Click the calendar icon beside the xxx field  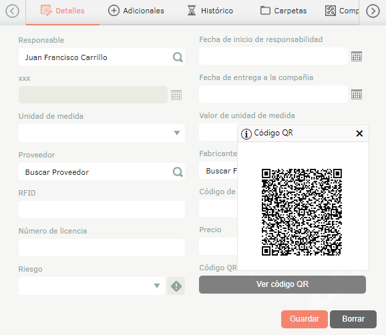click(x=176, y=95)
